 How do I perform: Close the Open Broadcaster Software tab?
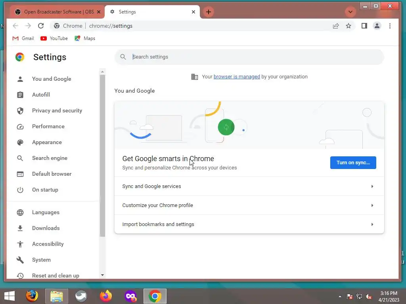(x=99, y=12)
